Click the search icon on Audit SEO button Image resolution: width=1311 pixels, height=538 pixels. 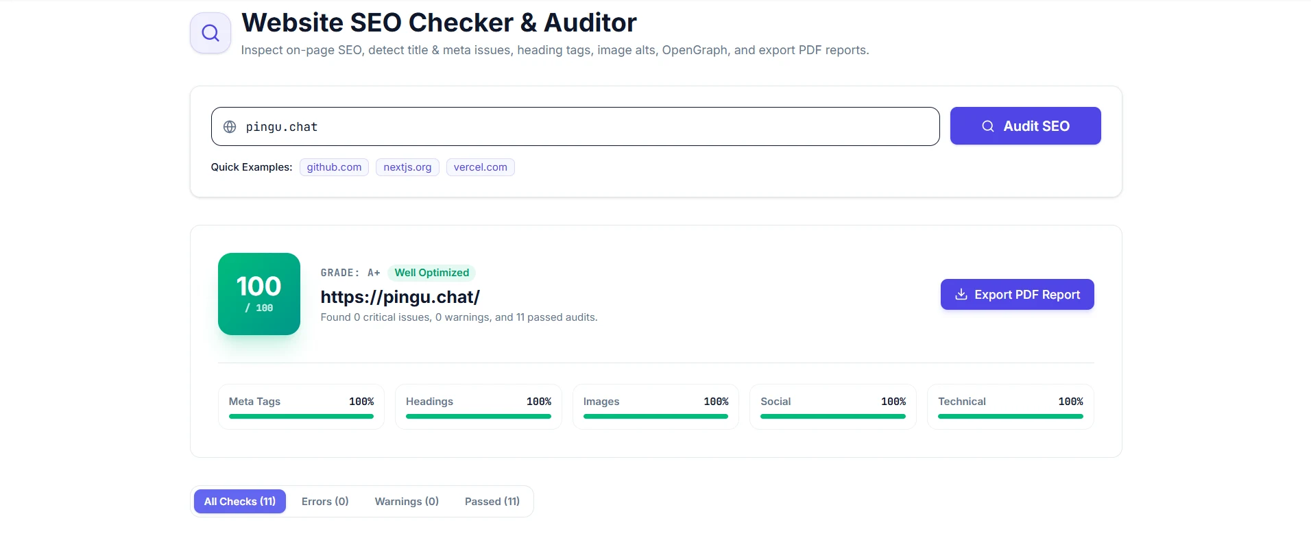tap(988, 126)
